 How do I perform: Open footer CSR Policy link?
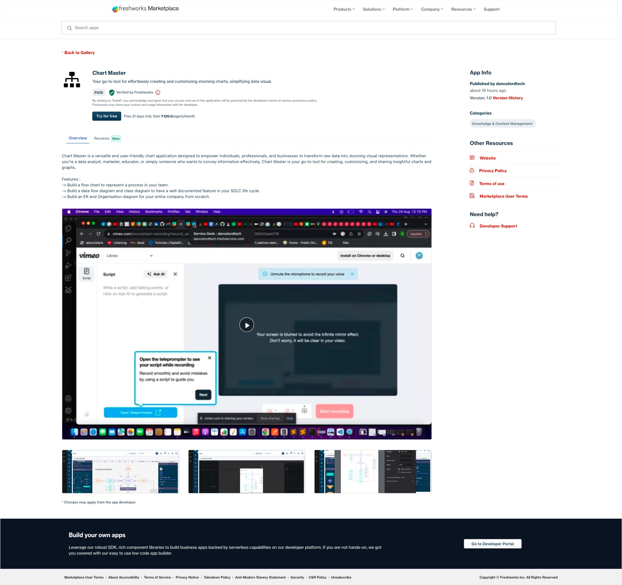[x=317, y=577]
